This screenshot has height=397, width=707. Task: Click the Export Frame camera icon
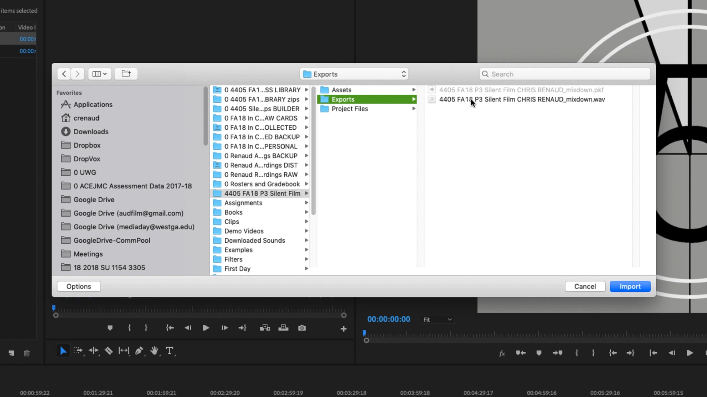302,328
